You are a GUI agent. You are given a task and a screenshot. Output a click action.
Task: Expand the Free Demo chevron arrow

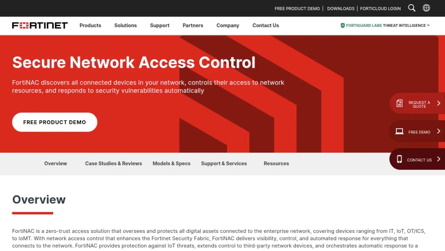(x=438, y=131)
